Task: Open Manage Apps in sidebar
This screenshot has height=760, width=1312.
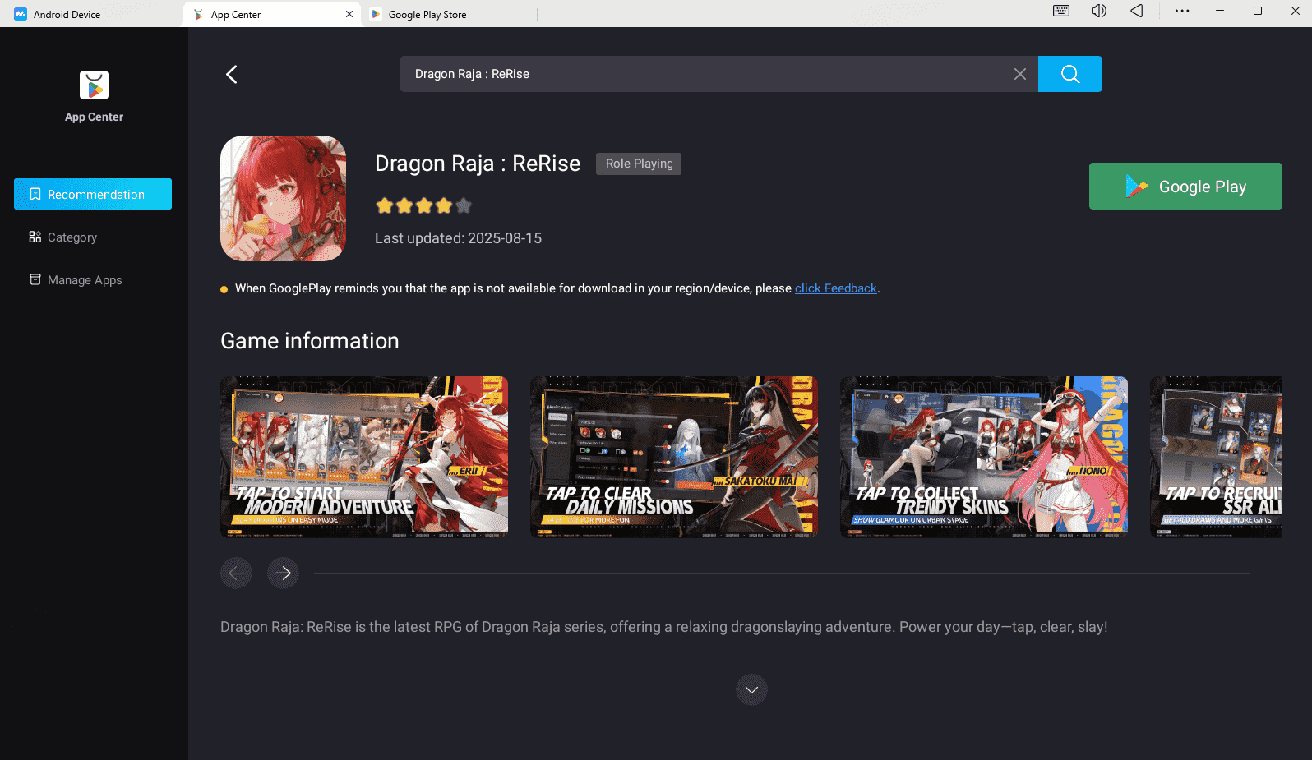Action: click(x=76, y=280)
